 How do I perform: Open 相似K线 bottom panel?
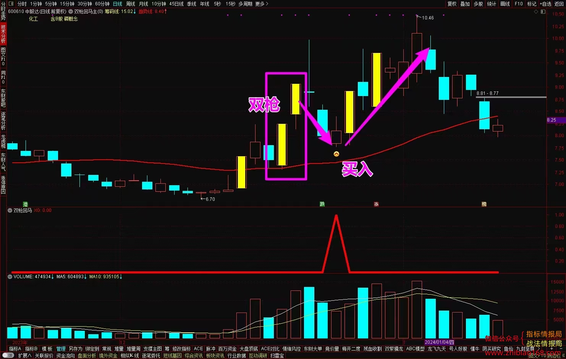coord(130,356)
